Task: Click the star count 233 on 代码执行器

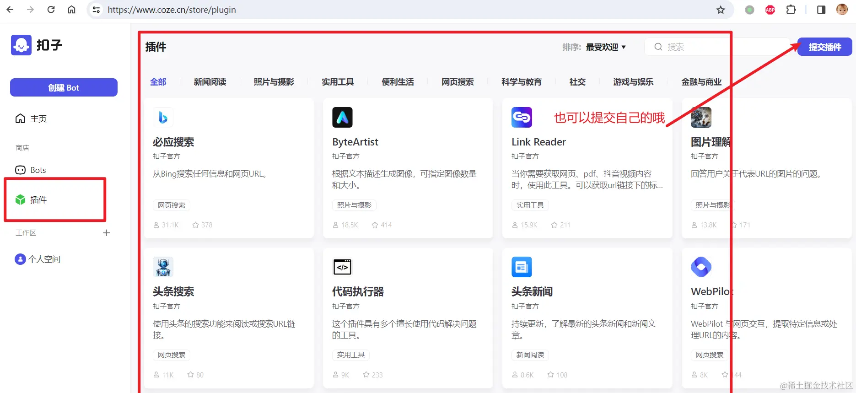Action: click(x=373, y=375)
